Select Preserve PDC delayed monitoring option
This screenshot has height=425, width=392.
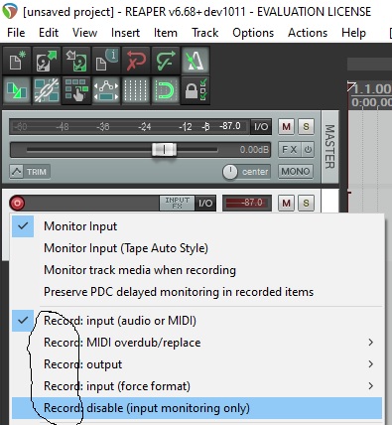(x=196, y=292)
